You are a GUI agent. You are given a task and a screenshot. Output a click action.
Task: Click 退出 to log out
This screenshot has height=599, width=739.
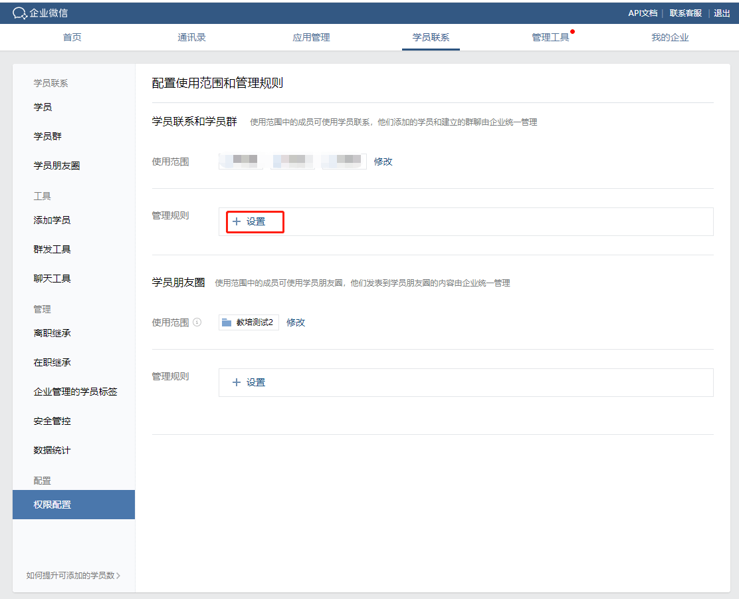coord(722,13)
